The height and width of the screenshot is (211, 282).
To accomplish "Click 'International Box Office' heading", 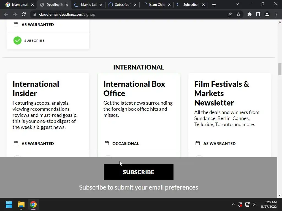I will point(134,89).
